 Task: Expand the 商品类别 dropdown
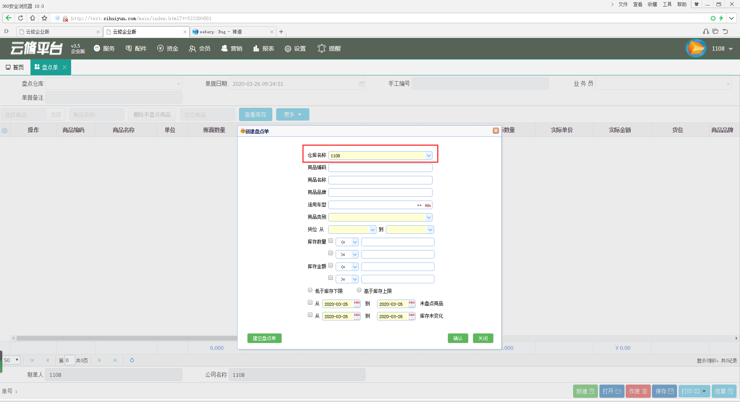(428, 218)
